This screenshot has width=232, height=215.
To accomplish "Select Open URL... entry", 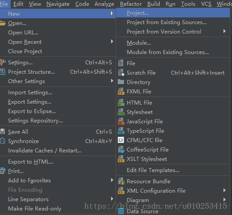I will pyautogui.click(x=58, y=33).
